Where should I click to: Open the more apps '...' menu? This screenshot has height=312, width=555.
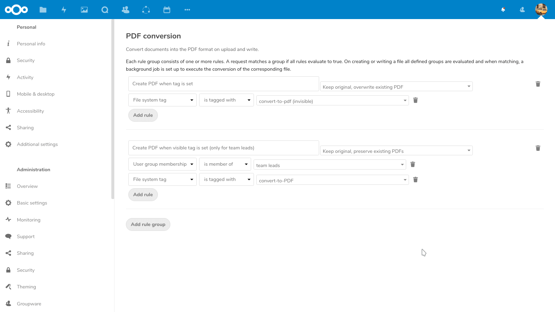(x=187, y=10)
